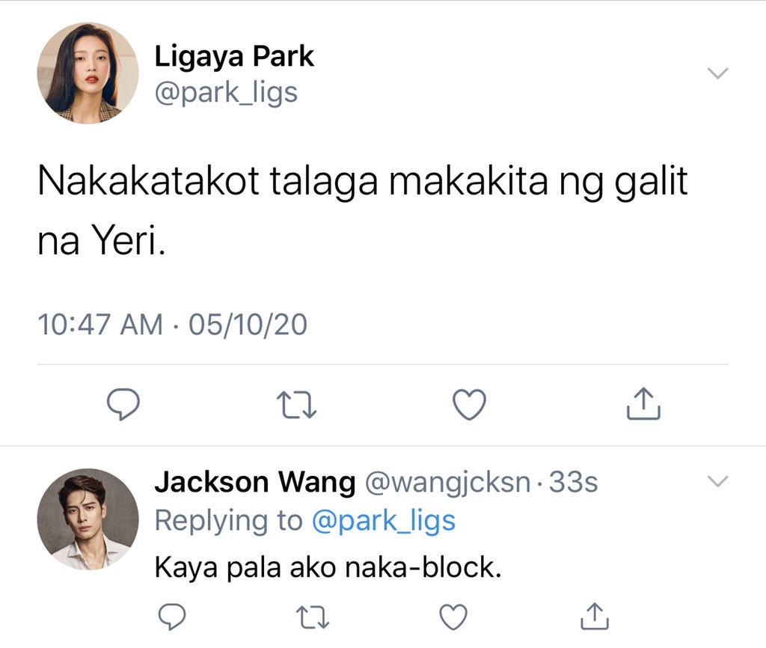The height and width of the screenshot is (648, 766).
Task: Open options chevron on Ligaya Park's tweet
Action: 717,73
